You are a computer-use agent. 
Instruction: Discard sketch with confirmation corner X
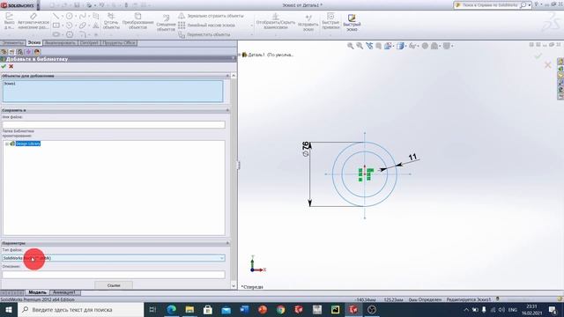pyautogui.click(x=548, y=65)
